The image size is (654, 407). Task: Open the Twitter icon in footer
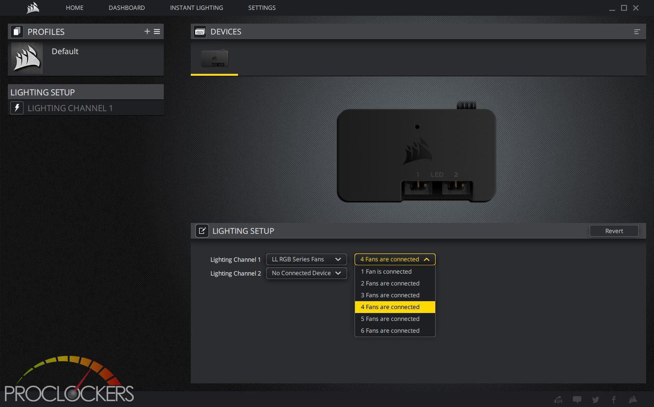(595, 400)
